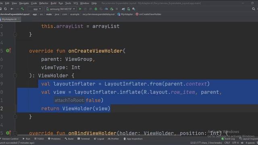Open Version Control tool window
The width and height of the screenshot is (258, 145).
pos(10,139)
